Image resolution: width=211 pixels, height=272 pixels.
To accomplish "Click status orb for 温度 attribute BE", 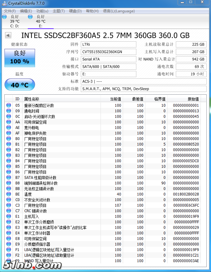I will (x=9, y=194).
